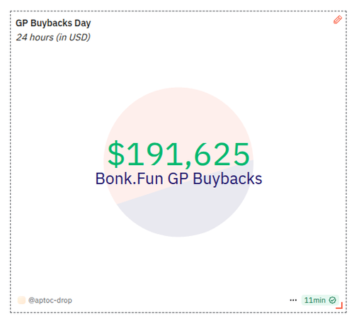Click the word Bonk.Fun in counter label

[129, 179]
